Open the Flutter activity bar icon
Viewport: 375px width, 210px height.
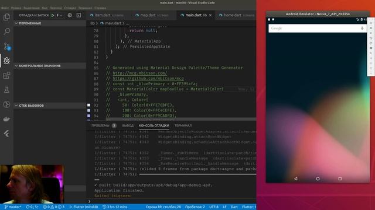(6, 134)
